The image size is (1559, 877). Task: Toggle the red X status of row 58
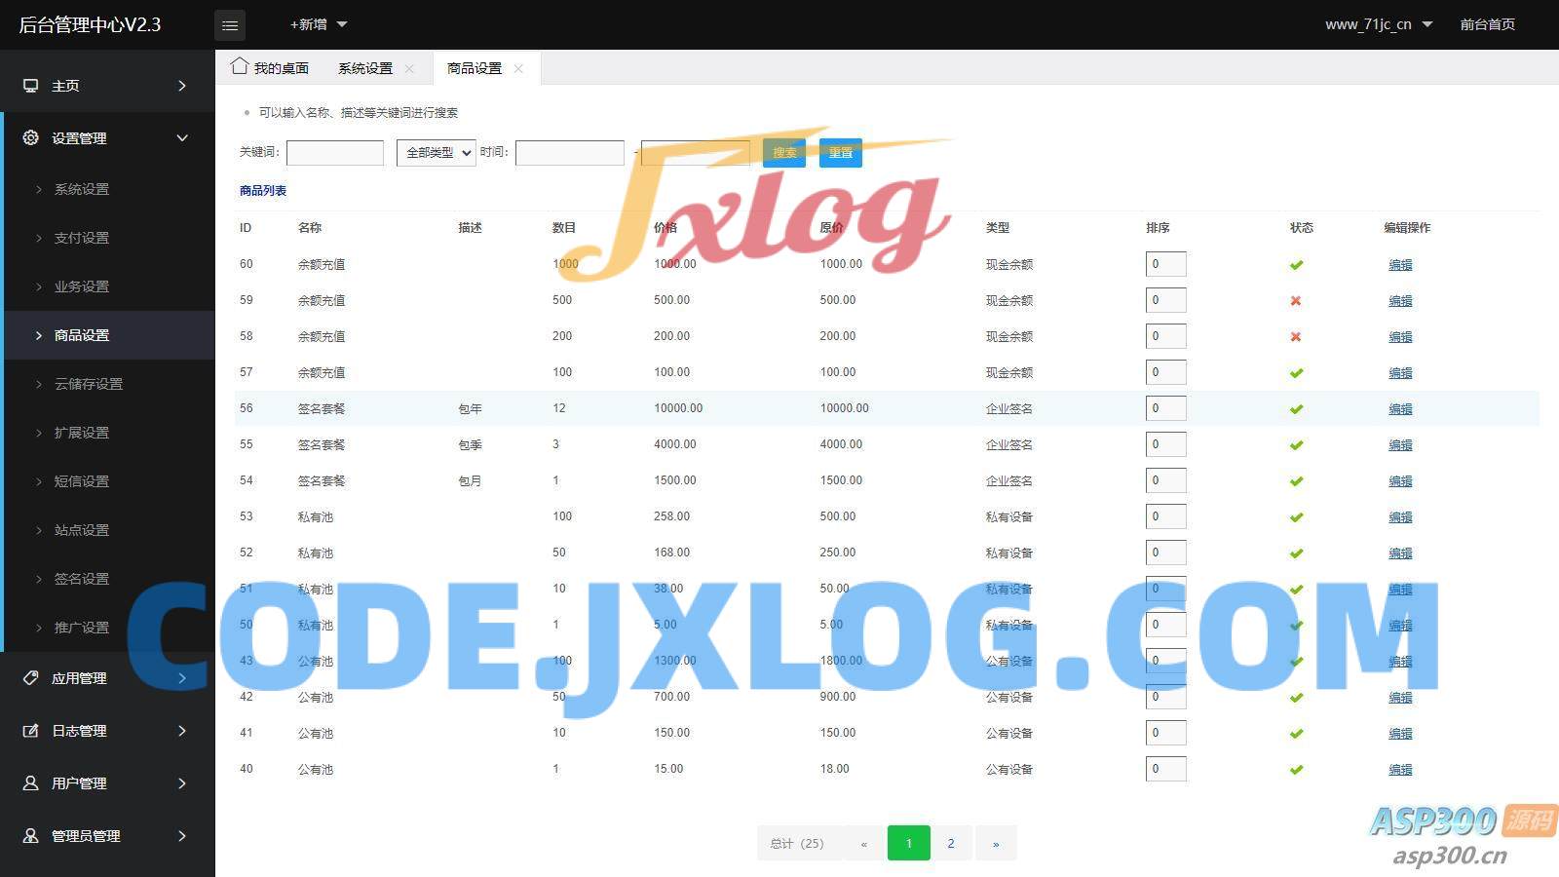click(1296, 337)
